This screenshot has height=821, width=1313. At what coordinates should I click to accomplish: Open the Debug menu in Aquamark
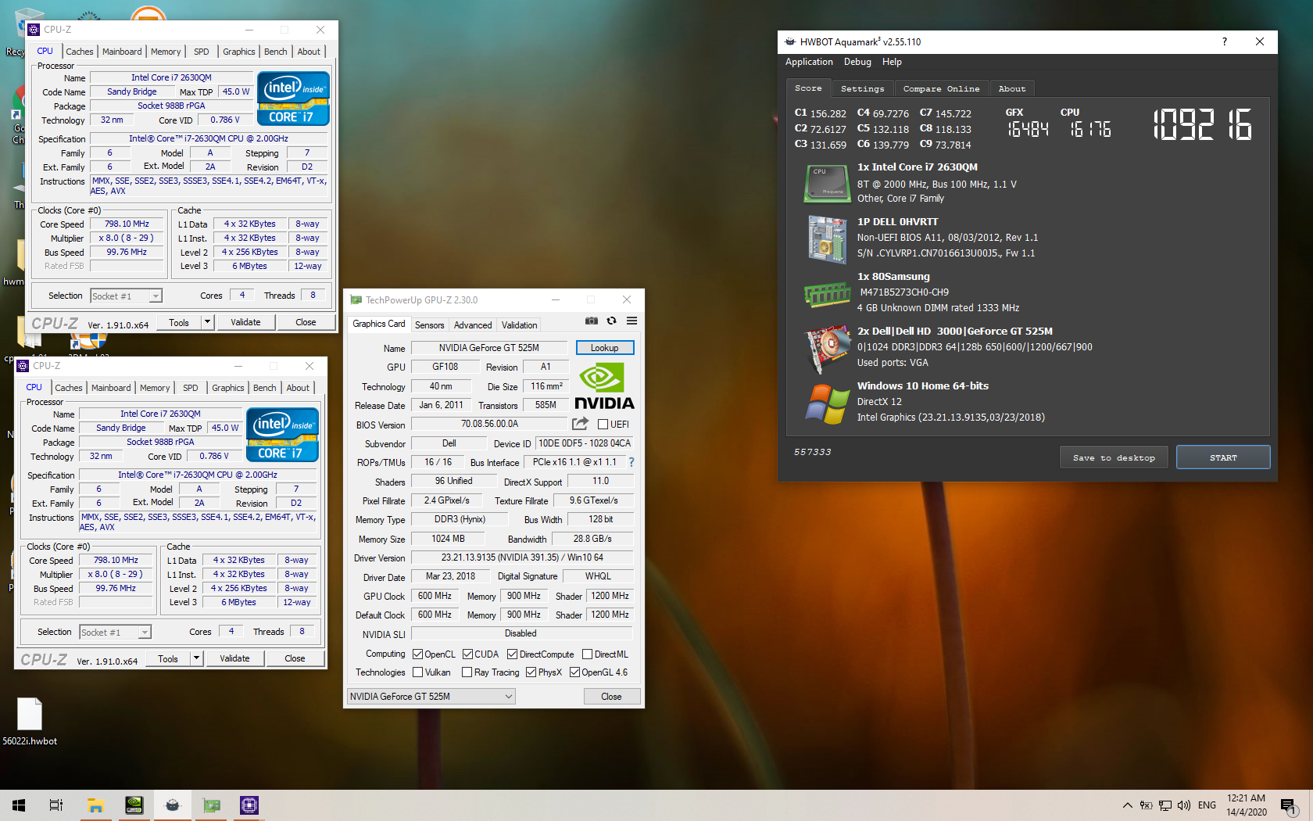857,62
